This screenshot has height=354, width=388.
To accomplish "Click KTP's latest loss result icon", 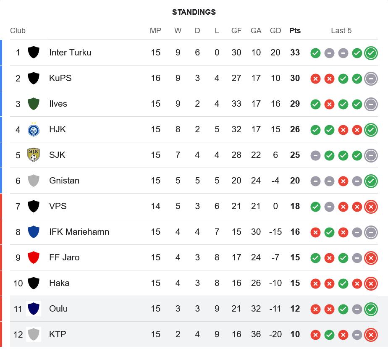I will [x=370, y=335].
